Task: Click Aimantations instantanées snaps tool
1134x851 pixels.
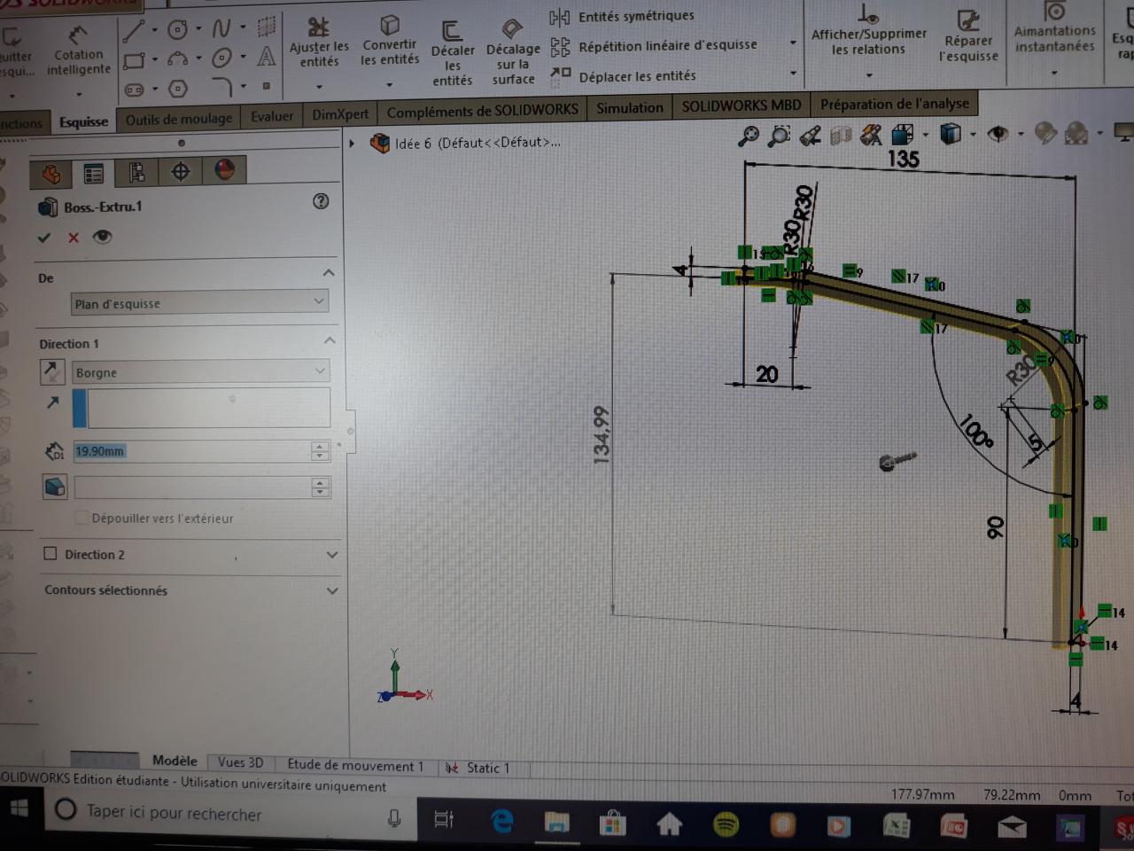Action: pyautogui.click(x=1054, y=27)
